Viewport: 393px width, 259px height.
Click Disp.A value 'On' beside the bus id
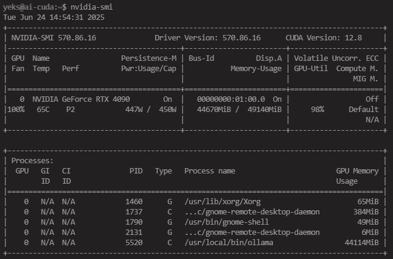tap(277, 99)
